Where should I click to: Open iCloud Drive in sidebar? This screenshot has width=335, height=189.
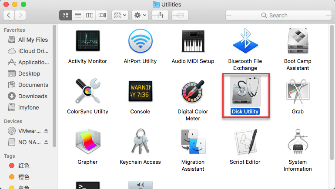click(28, 51)
